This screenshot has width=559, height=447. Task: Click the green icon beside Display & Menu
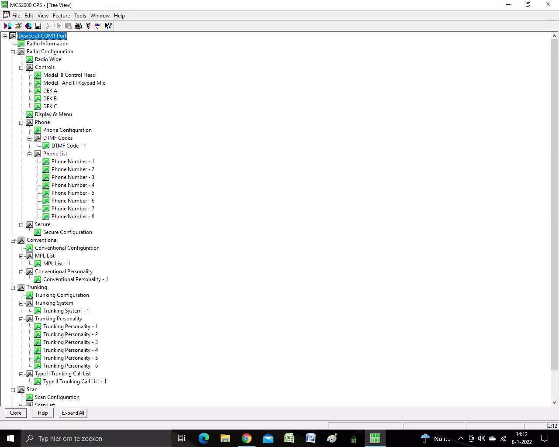(x=29, y=114)
